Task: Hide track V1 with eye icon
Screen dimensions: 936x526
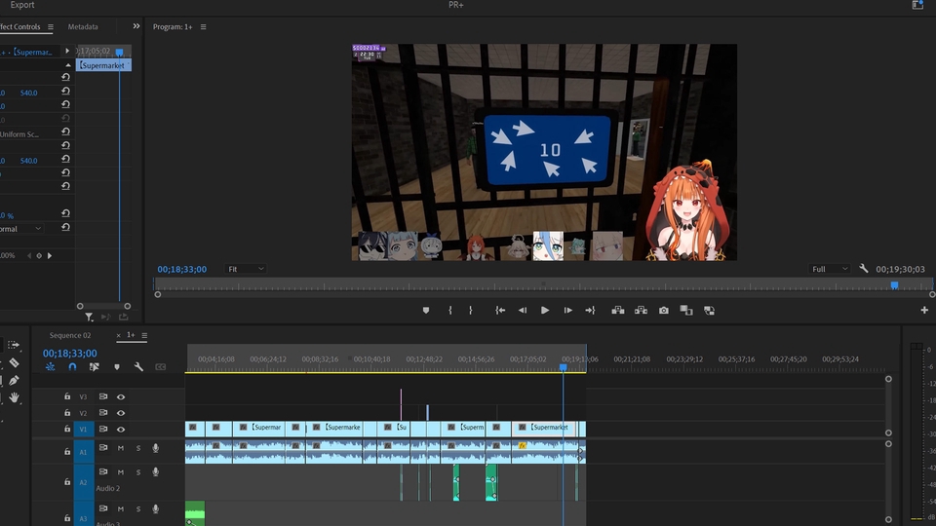Action: point(121,429)
